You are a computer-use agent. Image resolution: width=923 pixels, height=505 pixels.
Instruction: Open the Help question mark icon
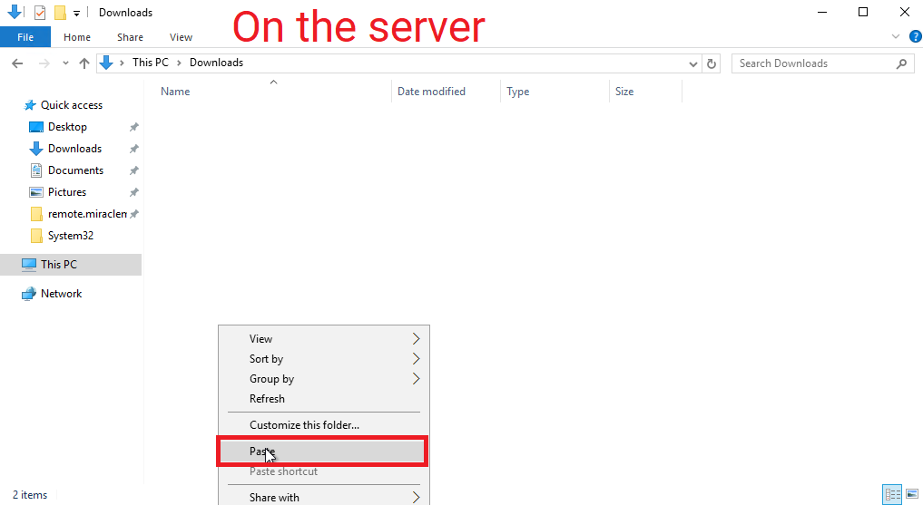pyautogui.click(x=915, y=37)
